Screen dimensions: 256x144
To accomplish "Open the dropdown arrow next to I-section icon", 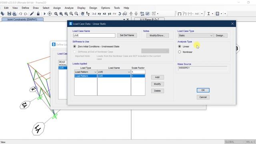I will click(x=212, y=14).
